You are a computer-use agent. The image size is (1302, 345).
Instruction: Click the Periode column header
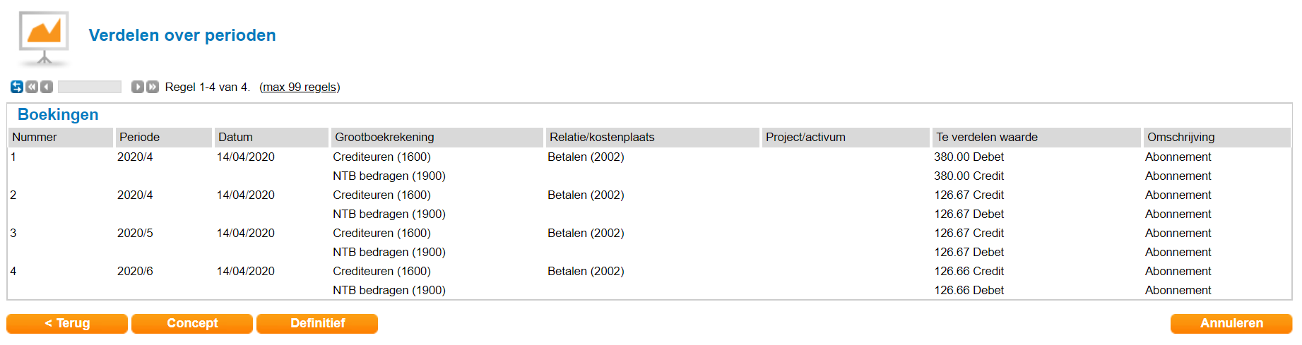click(139, 137)
